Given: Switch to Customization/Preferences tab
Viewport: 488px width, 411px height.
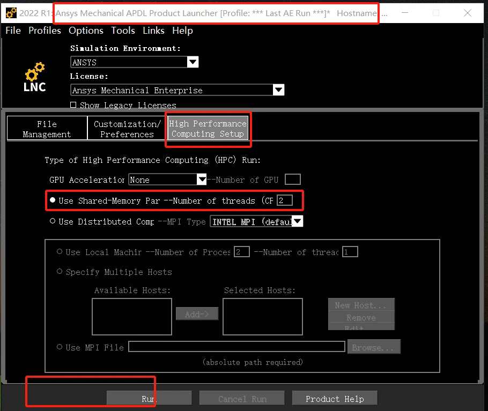Looking at the screenshot, I should click(127, 129).
